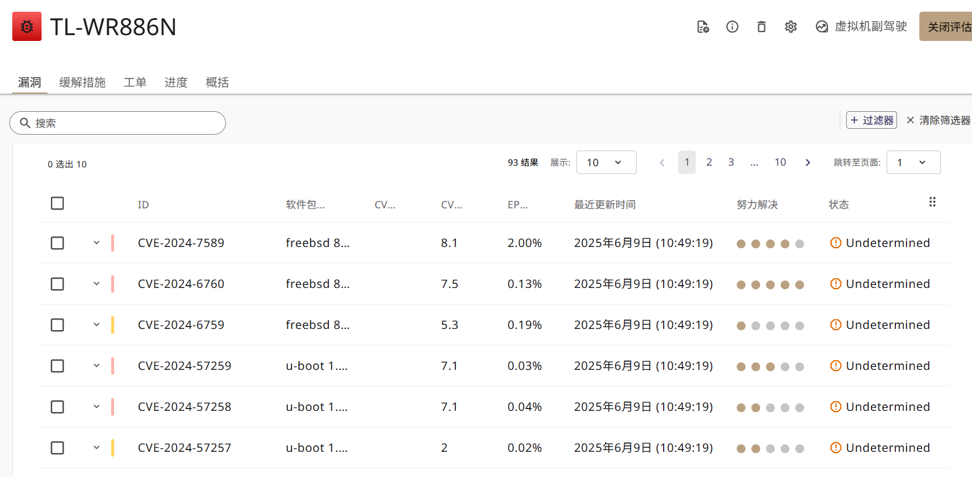This screenshot has height=477, width=972.
Task: Click effort dots for CVE-2024-6760
Action: tap(770, 284)
